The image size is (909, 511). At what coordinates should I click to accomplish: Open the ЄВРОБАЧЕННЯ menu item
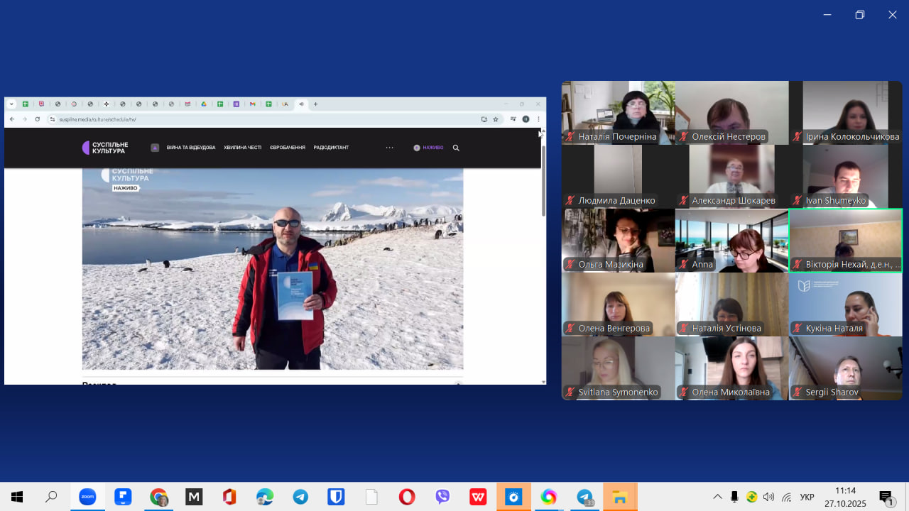[288, 148]
